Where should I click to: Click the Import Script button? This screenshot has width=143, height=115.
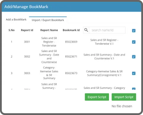tap(124, 97)
